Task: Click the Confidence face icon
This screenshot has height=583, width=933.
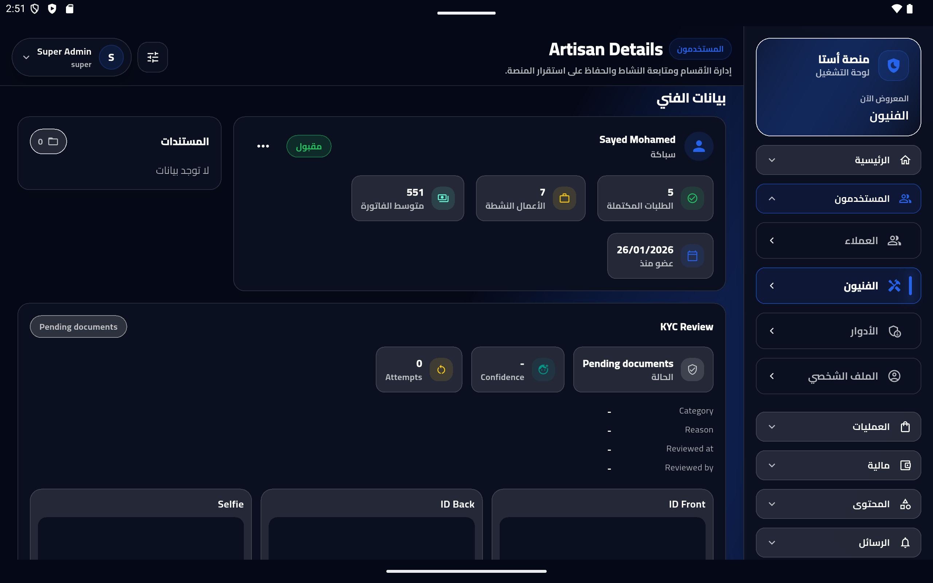Action: coord(543,369)
